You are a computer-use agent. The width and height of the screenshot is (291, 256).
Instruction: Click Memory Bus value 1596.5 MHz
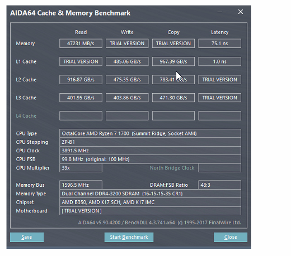[x=81, y=185]
